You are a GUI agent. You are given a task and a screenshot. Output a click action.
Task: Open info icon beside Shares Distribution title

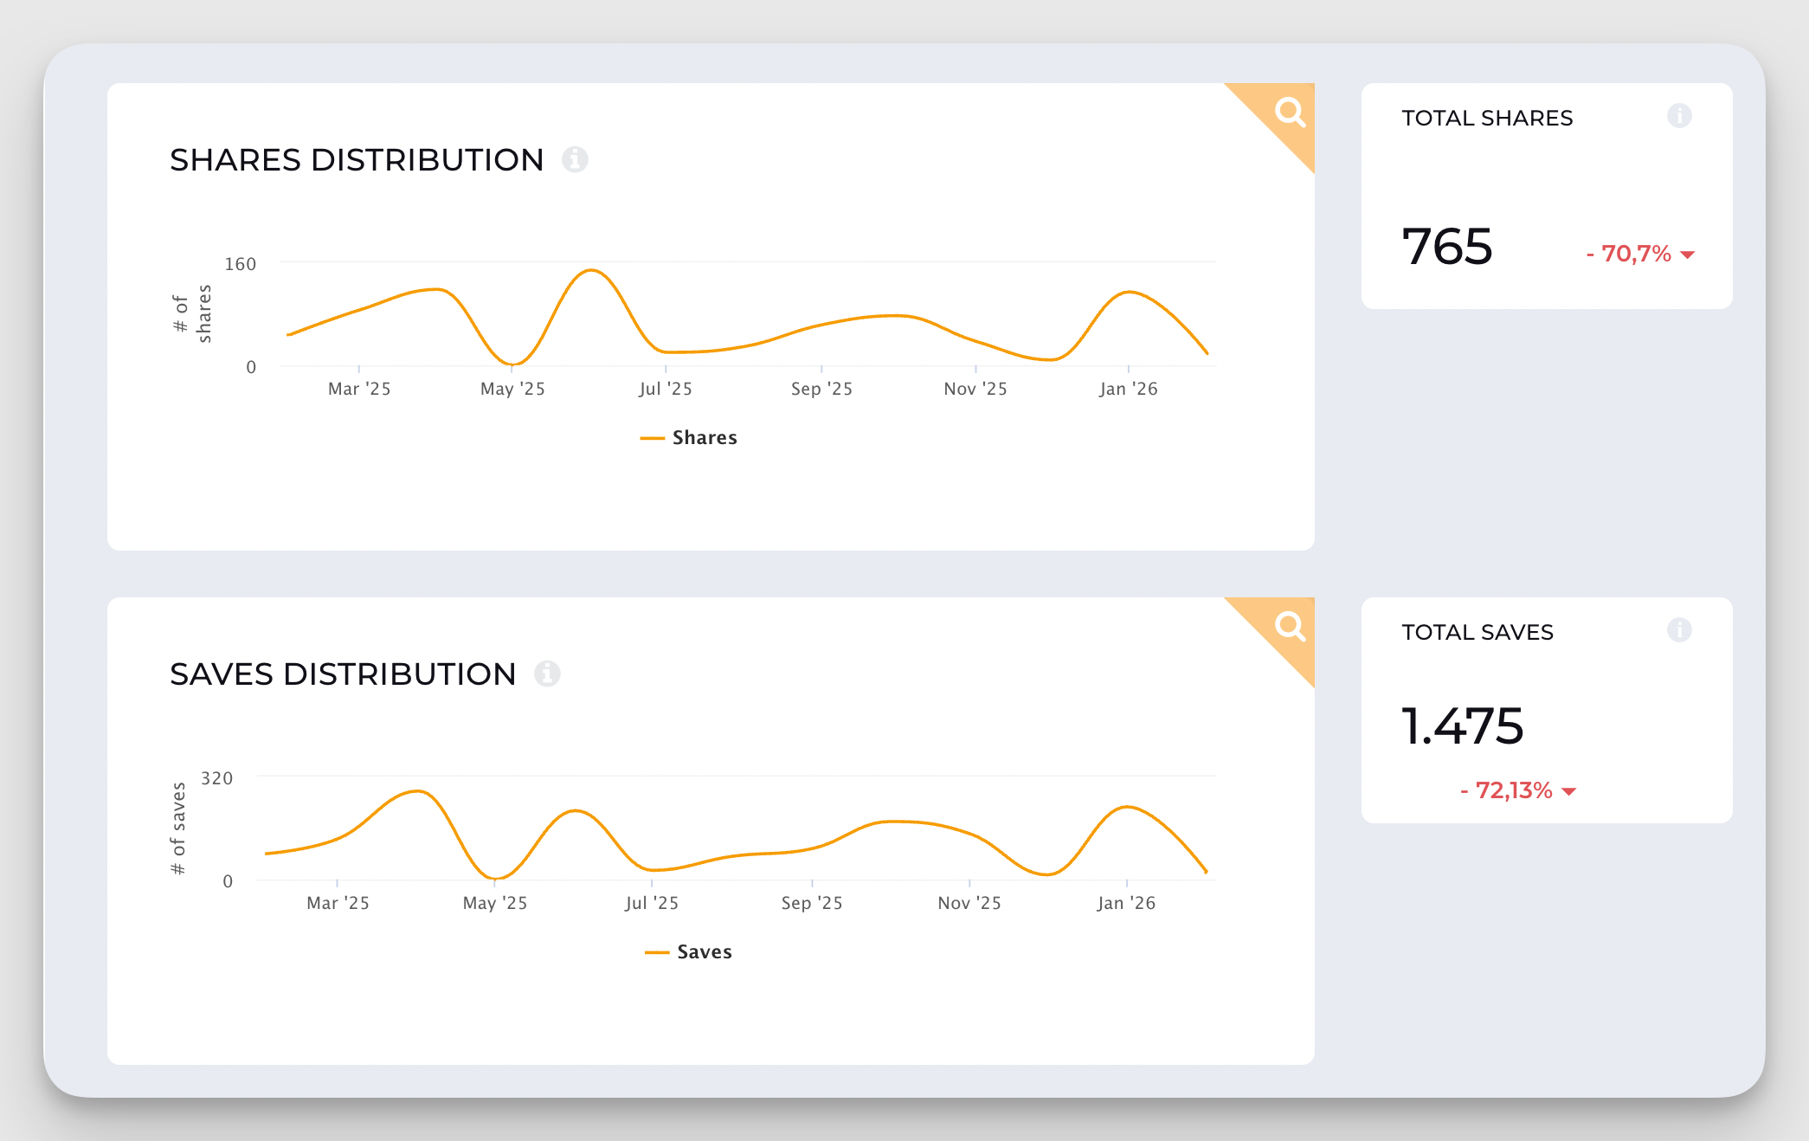[575, 159]
